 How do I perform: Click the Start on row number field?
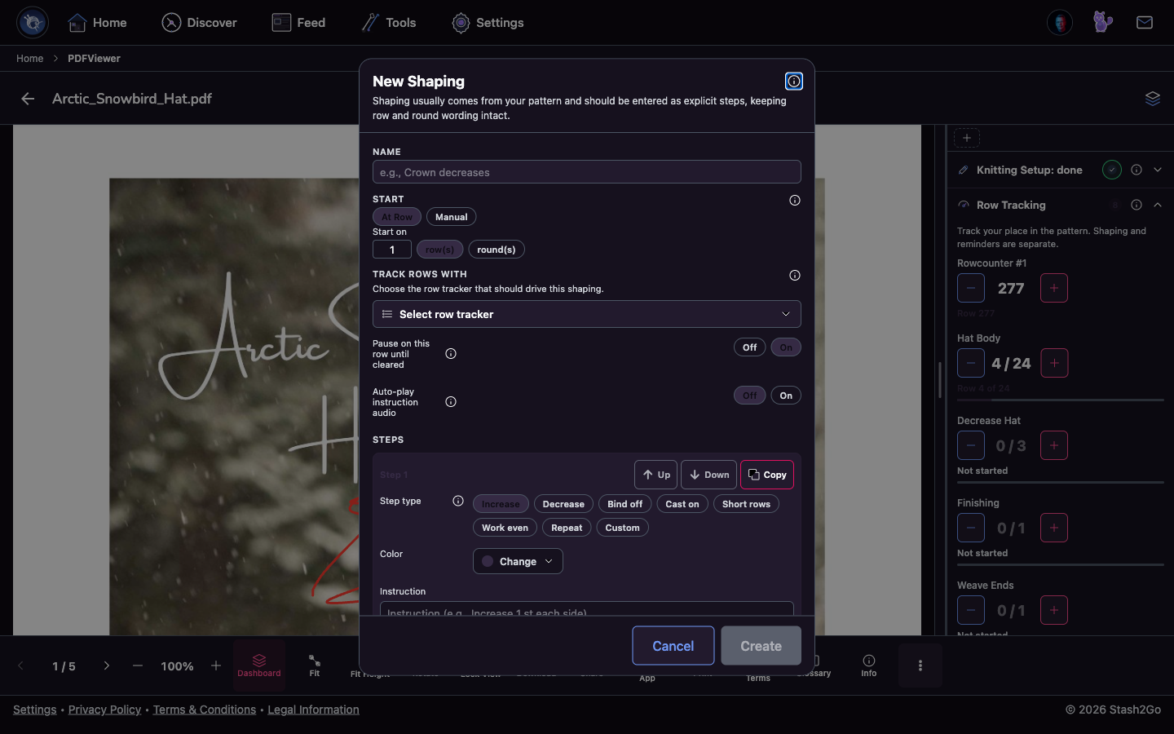(392, 250)
